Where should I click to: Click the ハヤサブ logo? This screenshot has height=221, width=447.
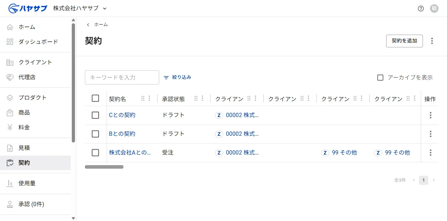28,8
